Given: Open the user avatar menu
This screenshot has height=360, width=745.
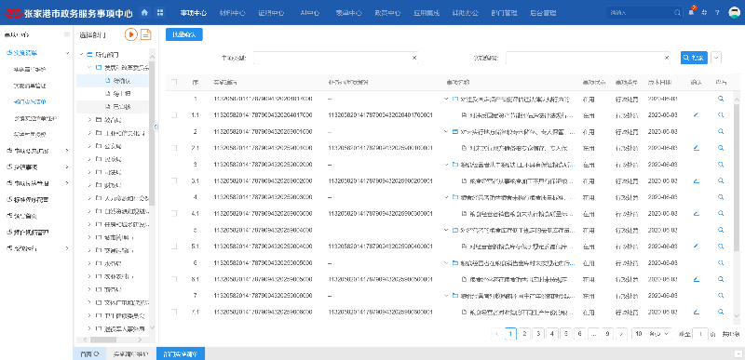Looking at the screenshot, I should point(734,13).
